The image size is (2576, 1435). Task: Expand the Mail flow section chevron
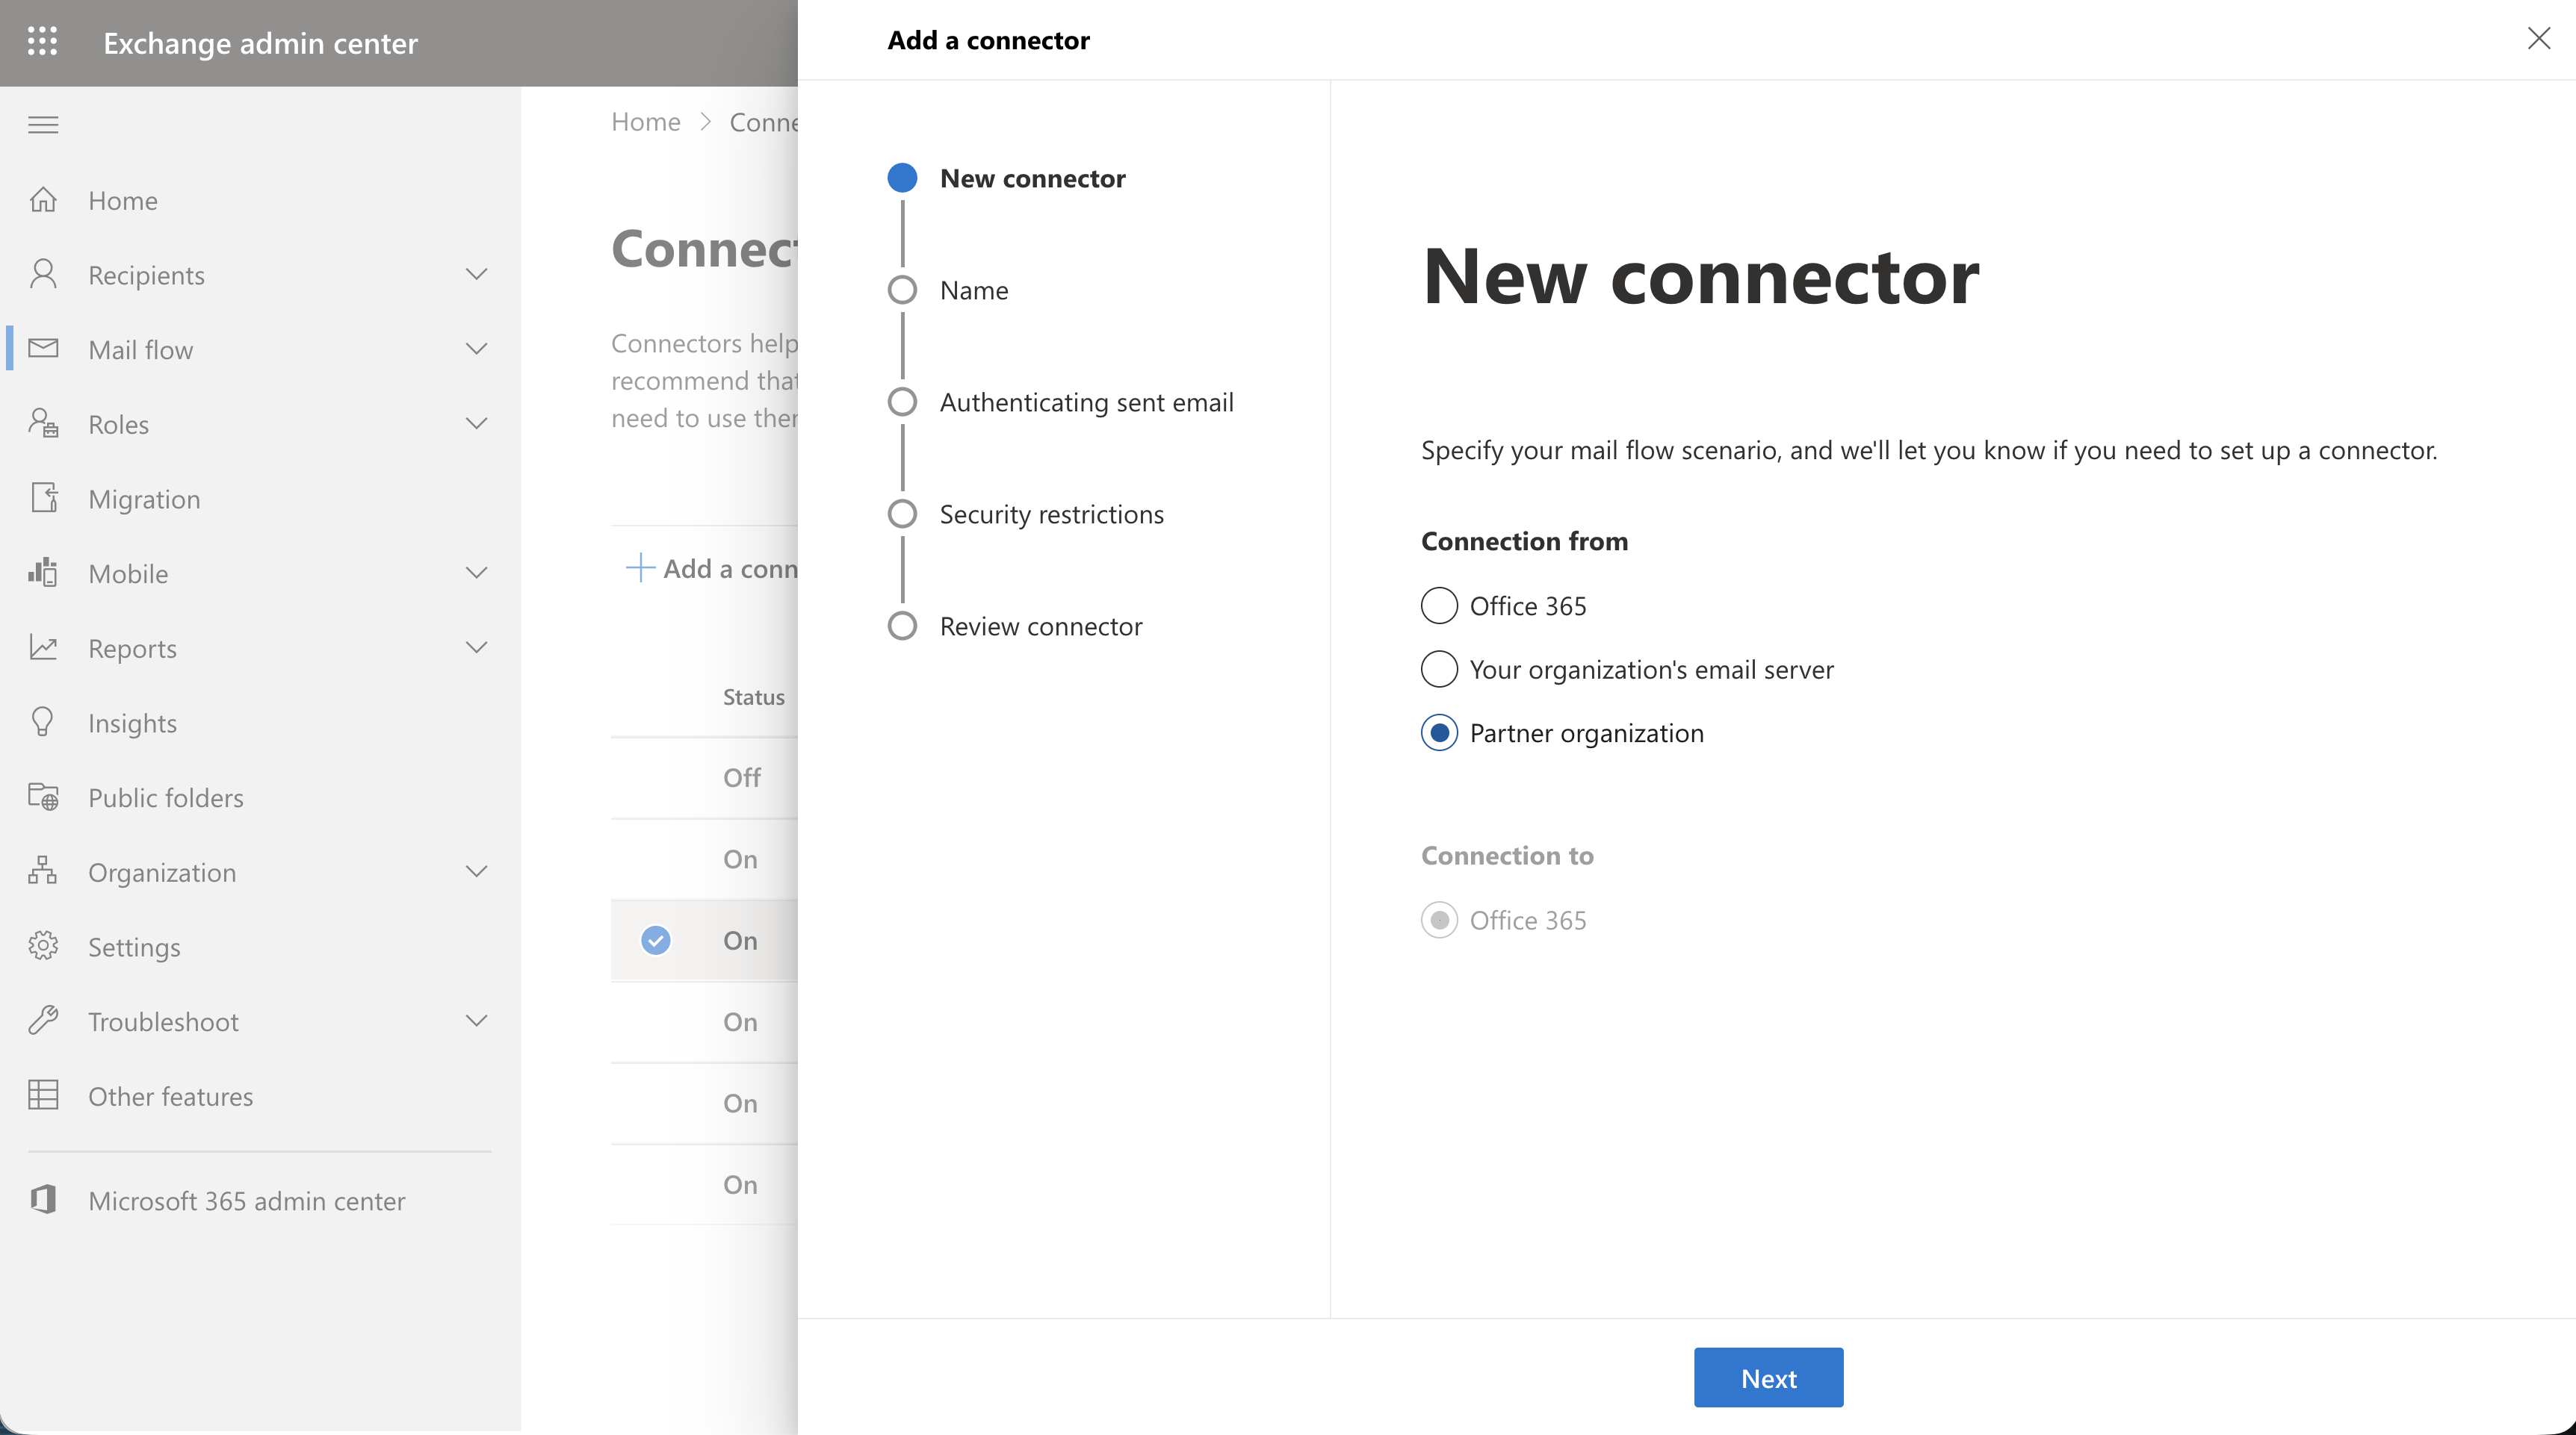[x=477, y=349]
